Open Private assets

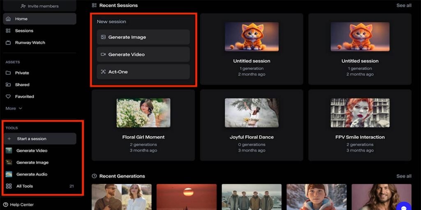point(40,73)
